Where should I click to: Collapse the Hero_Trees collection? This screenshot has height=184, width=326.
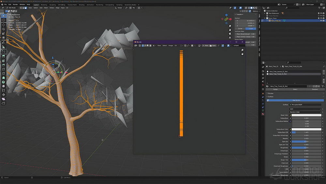pos(265,18)
